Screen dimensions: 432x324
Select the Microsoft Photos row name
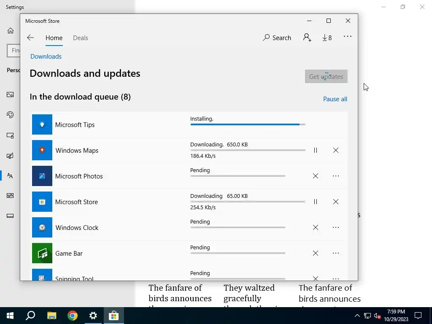79,176
